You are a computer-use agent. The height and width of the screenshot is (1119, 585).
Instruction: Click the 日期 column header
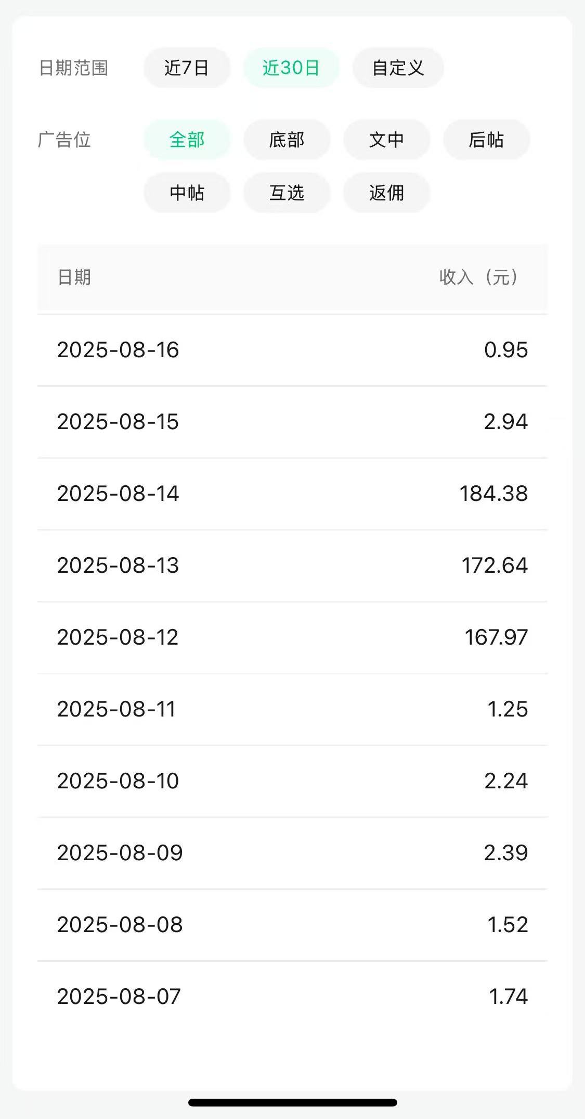point(74,277)
